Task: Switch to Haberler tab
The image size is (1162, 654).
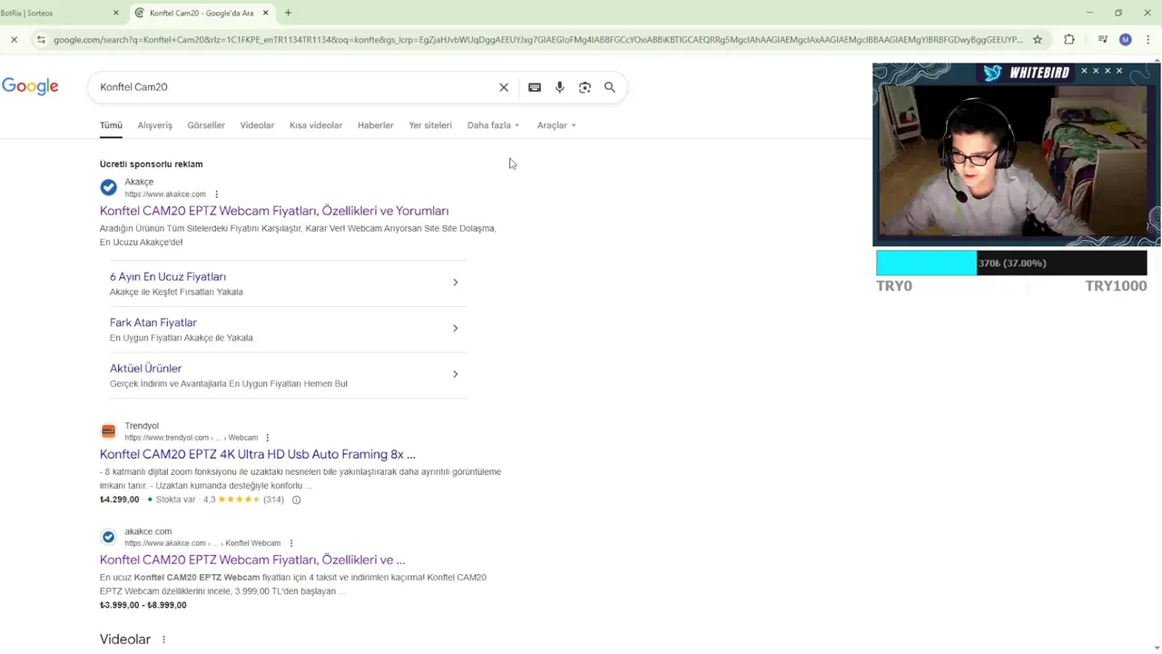Action: [376, 125]
